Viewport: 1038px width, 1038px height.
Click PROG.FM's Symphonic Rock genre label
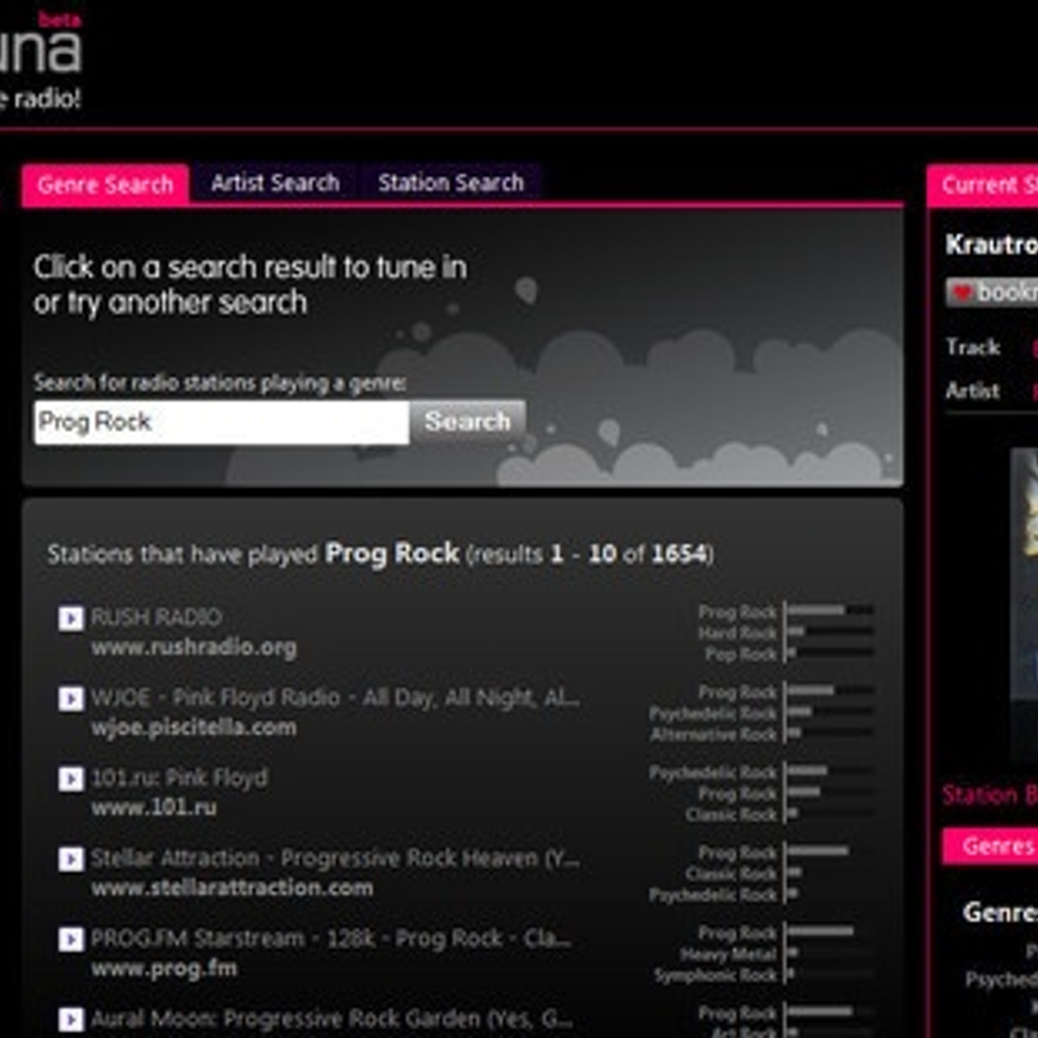point(716,975)
